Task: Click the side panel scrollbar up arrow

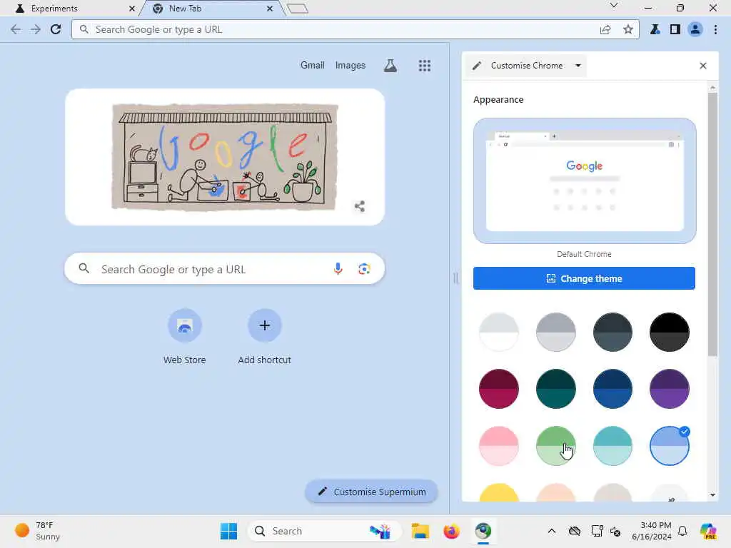Action: click(712, 87)
